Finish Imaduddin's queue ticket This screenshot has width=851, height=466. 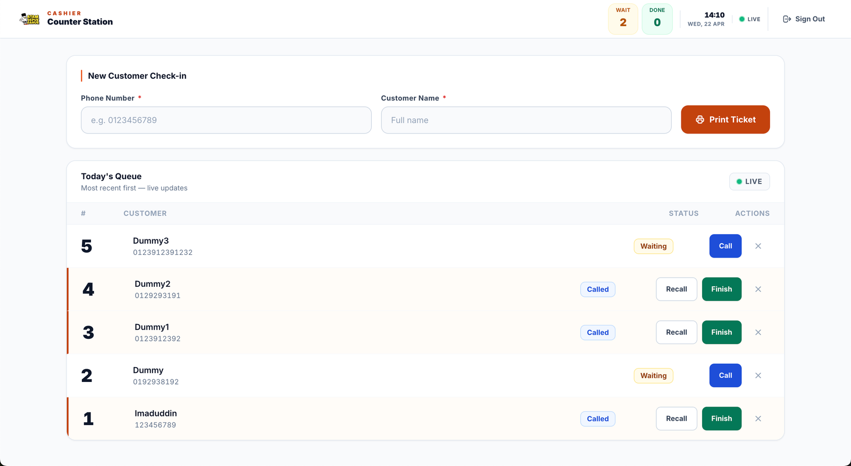721,419
